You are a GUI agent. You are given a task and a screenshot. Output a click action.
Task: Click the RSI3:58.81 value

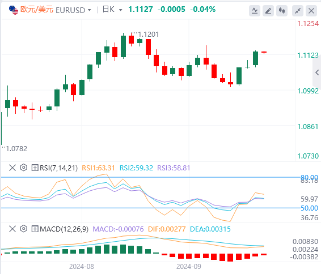pyautogui.click(x=174, y=168)
